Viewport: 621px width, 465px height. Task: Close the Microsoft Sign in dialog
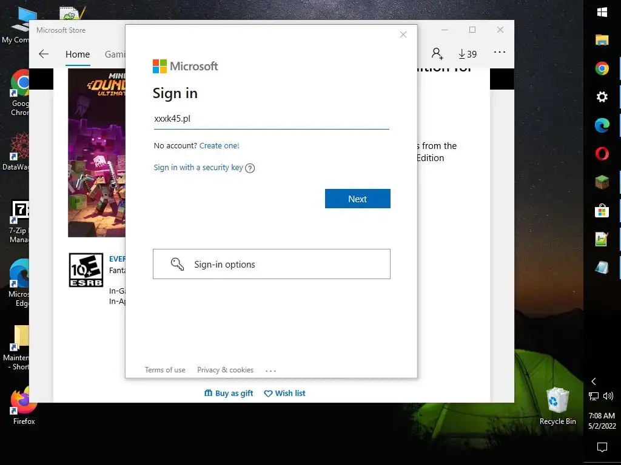[403, 35]
